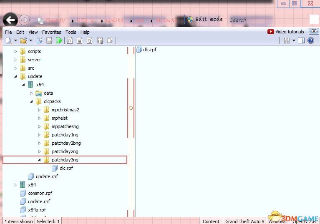Click the document magnifier preview icon
The height and width of the screenshot is (224, 320).
70,40
